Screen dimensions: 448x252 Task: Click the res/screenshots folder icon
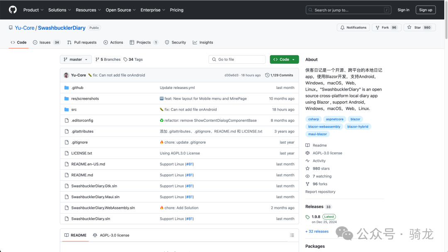[66, 98]
